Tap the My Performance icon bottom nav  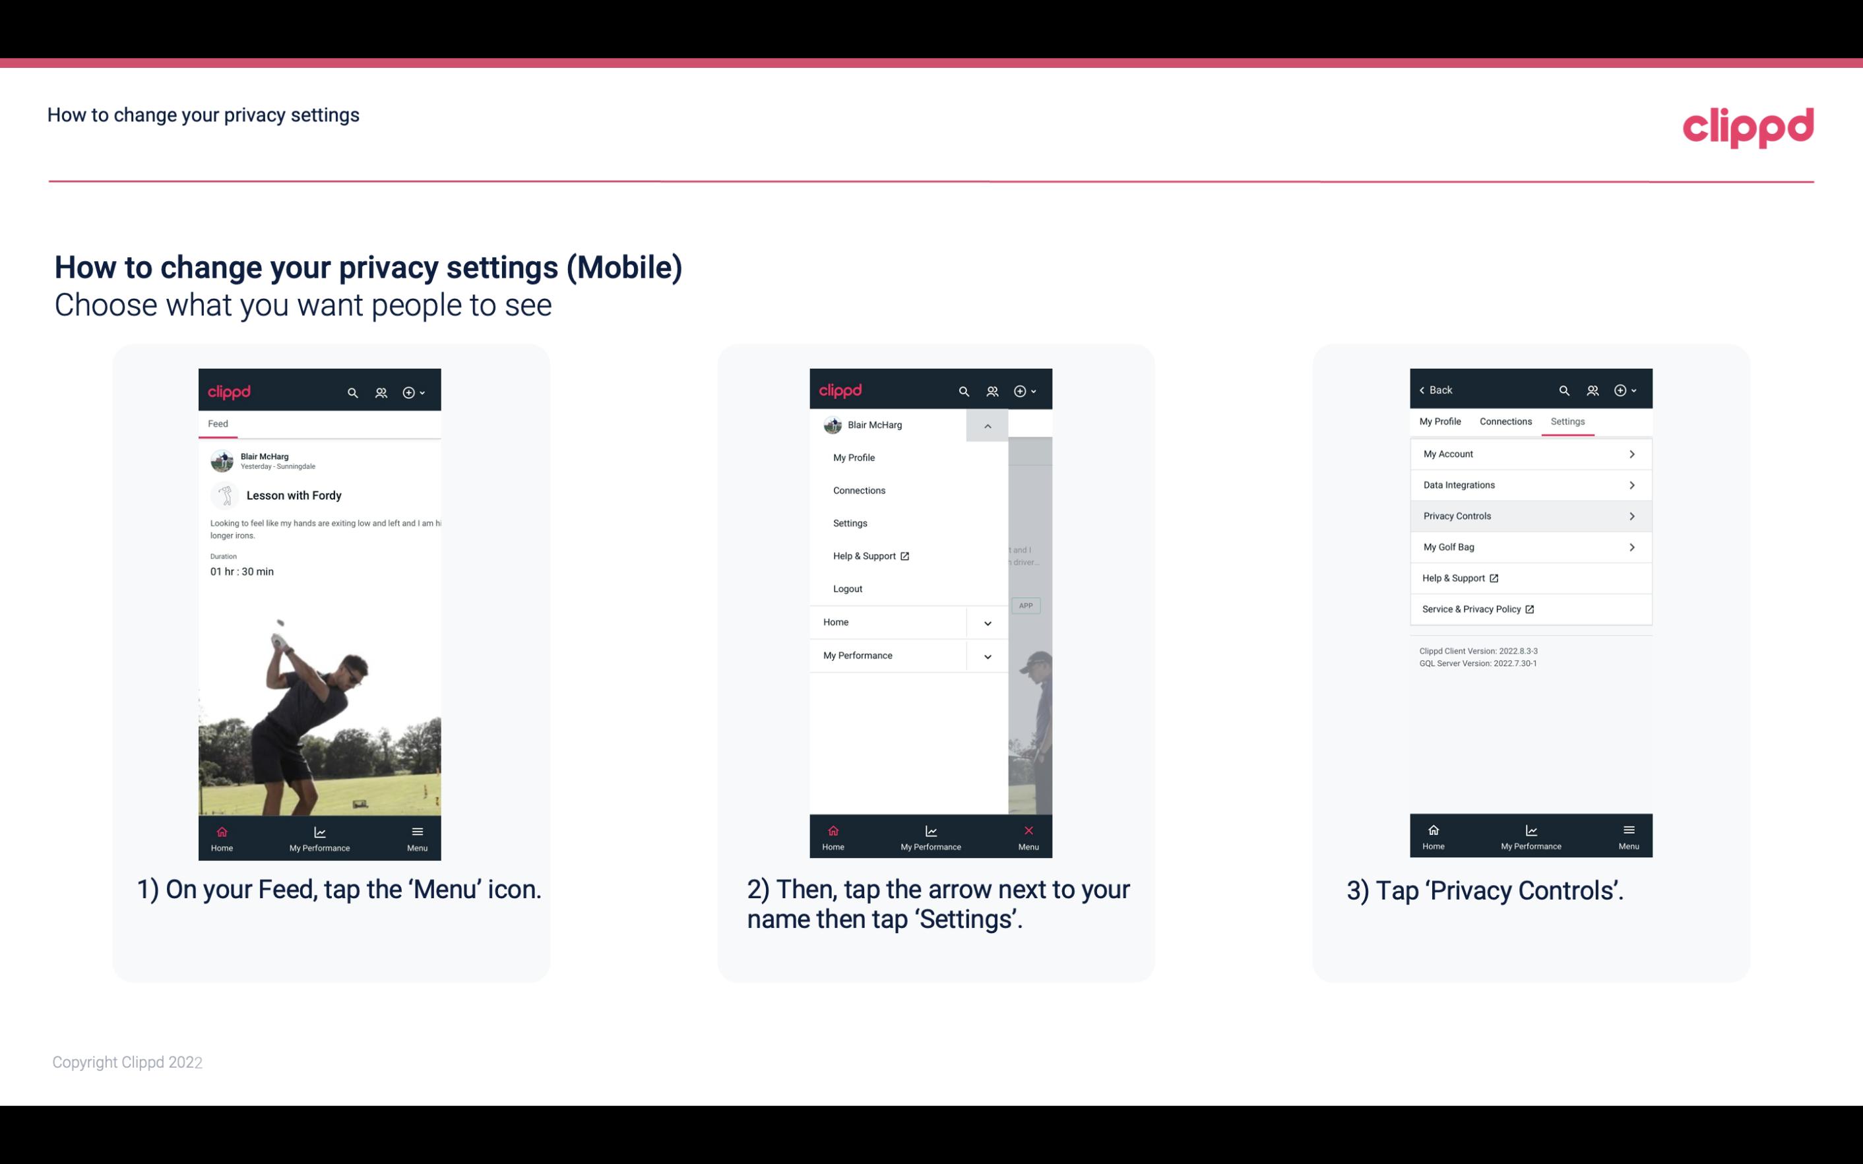click(x=321, y=837)
